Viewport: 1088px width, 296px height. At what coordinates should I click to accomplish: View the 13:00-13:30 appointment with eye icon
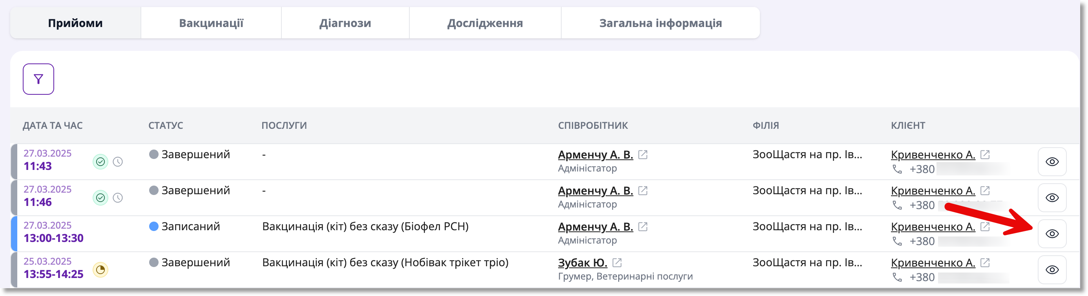(1051, 234)
